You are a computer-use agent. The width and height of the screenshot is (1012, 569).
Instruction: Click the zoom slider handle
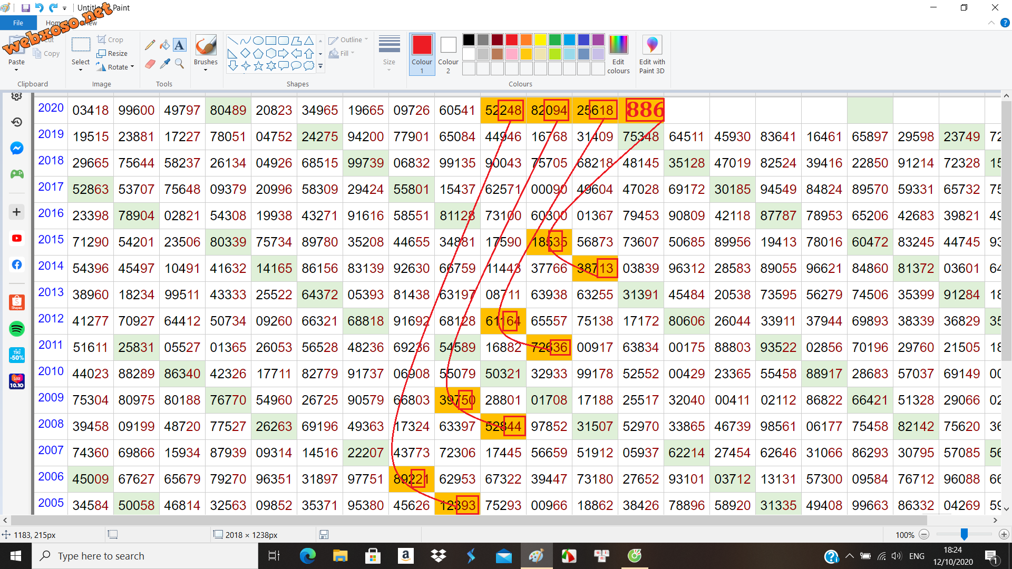(964, 534)
